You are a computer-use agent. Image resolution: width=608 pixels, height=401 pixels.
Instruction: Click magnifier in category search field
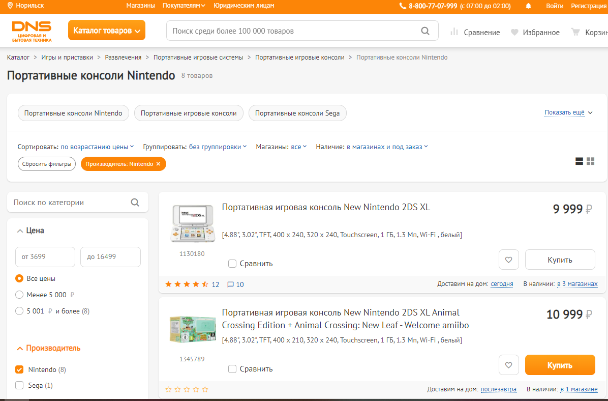pos(135,202)
